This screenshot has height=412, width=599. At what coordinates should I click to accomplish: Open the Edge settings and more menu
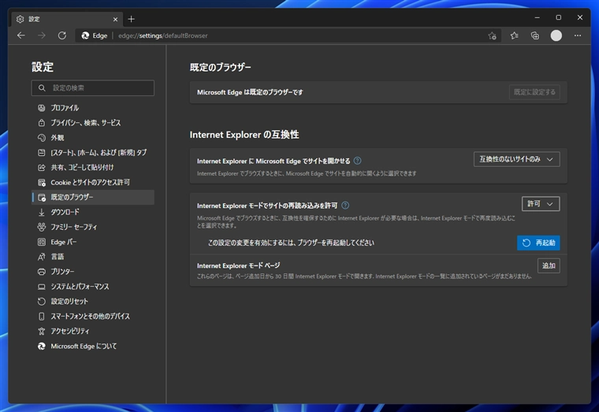577,35
